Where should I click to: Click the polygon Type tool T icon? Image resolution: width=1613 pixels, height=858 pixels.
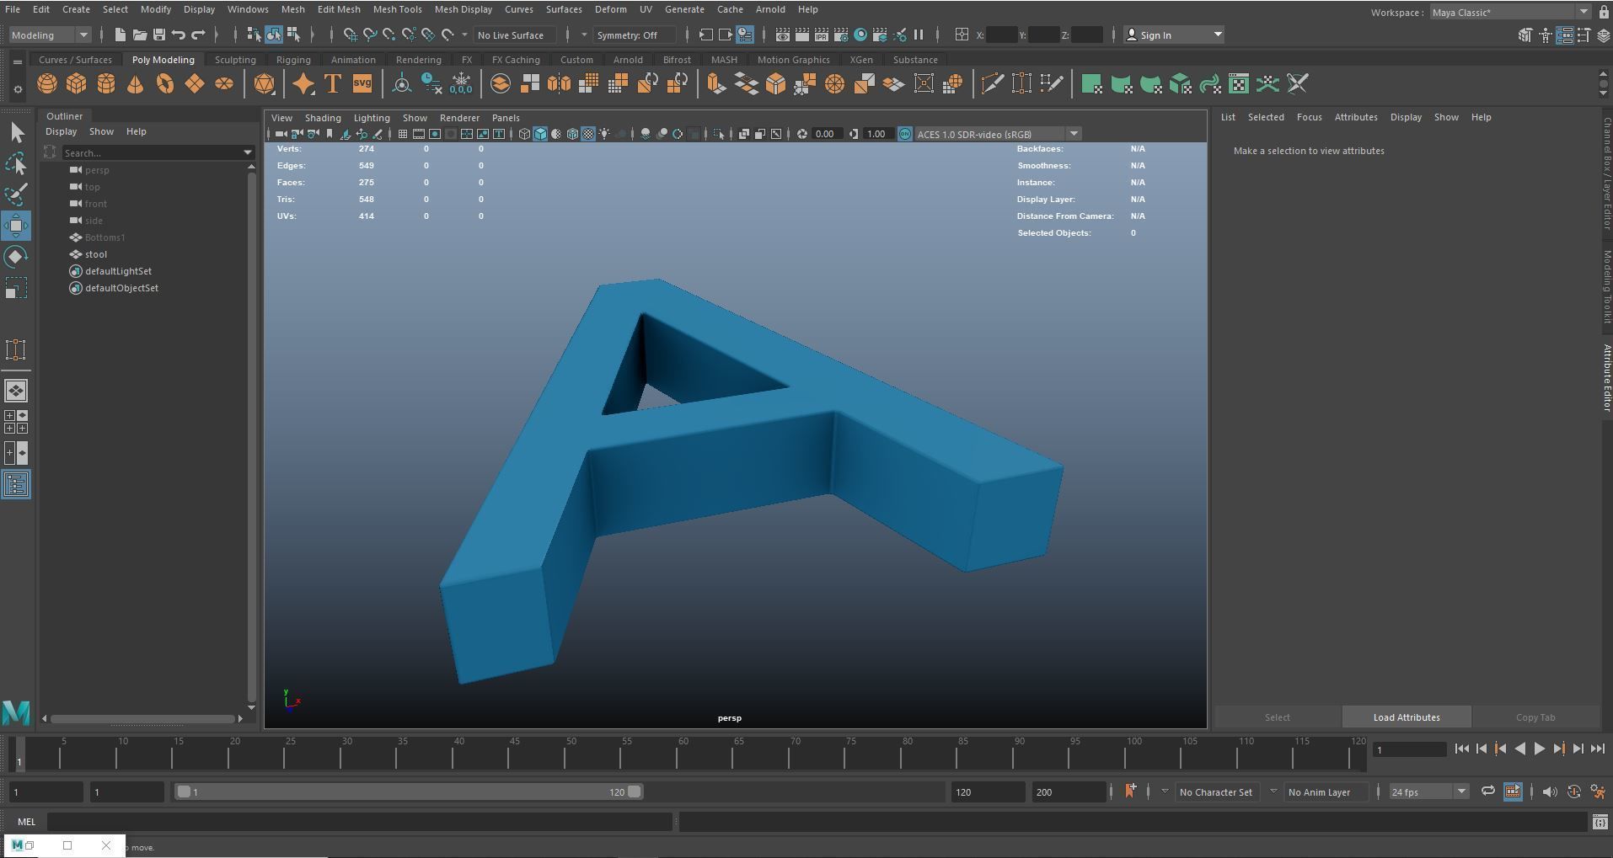pos(333,84)
